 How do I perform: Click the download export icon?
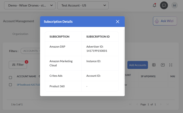[163, 65]
